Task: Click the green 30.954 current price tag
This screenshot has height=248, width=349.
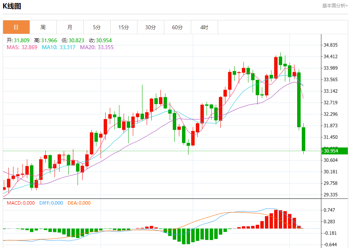Action: click(334, 151)
